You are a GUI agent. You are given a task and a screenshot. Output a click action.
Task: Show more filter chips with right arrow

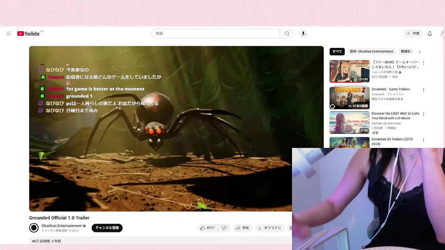pos(420,52)
